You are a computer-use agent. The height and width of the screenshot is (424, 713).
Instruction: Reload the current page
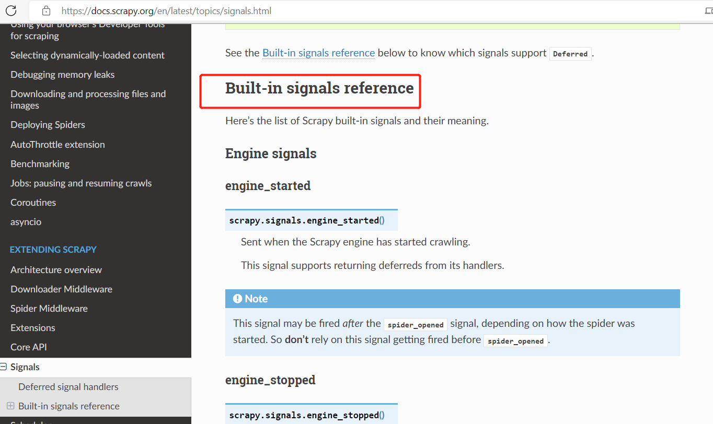click(x=10, y=10)
